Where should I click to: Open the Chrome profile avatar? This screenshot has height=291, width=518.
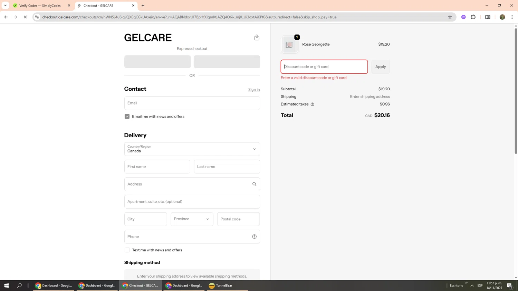[502, 17]
